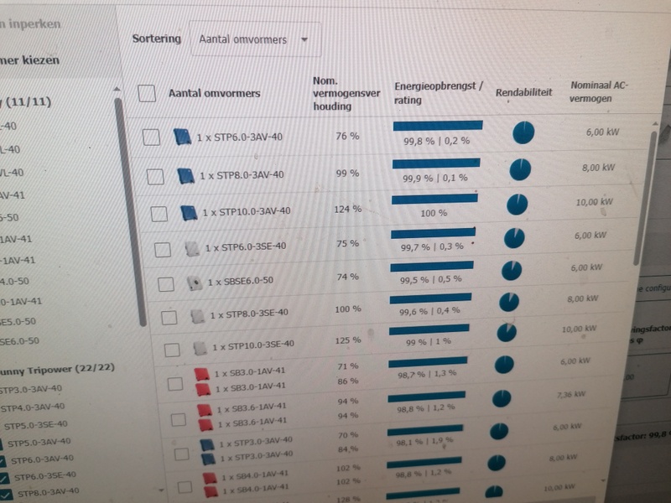Sort by 'Nominaal AC-vermogen' column header
This screenshot has width=671, height=503.
click(598, 91)
